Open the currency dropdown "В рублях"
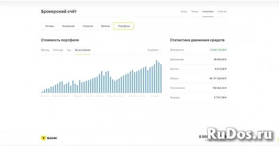279x146 pixels. coord(154,50)
